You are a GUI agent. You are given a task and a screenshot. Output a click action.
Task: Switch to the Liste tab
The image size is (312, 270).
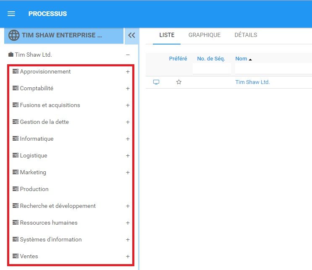tap(167, 35)
